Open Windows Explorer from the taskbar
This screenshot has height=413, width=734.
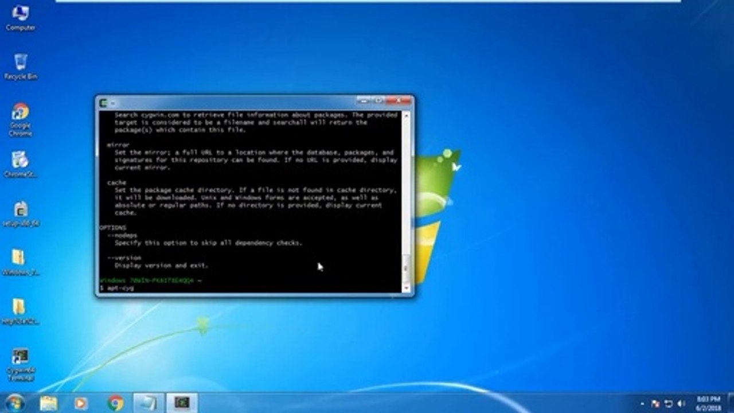[49, 403]
